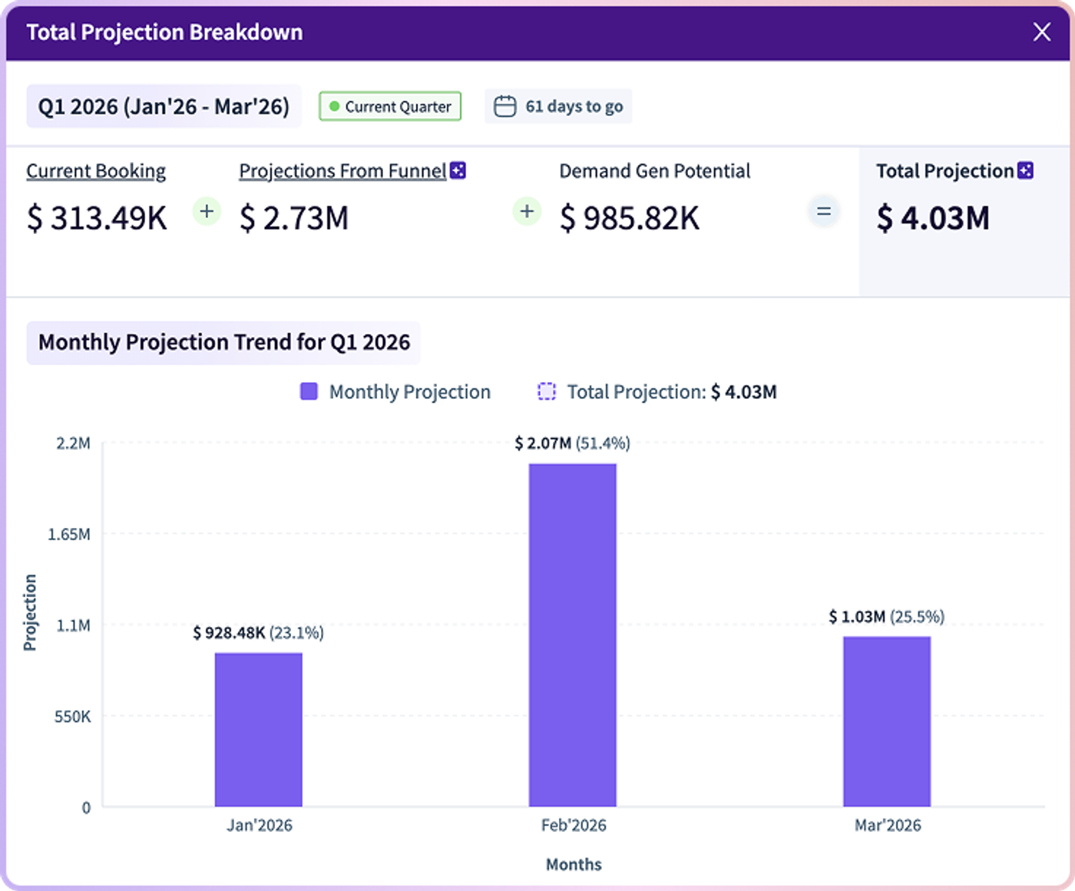Select the Feb'2026 projection bar
The height and width of the screenshot is (891, 1075).
[x=573, y=635]
